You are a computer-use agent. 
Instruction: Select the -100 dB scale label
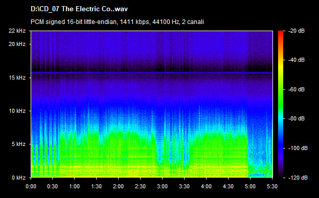click(x=298, y=148)
